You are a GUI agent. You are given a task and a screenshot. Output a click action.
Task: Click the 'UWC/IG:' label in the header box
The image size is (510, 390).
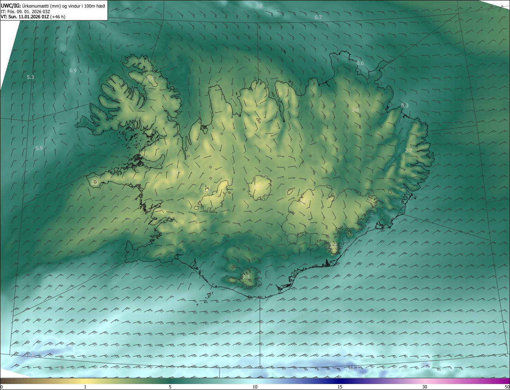[x=11, y=6]
